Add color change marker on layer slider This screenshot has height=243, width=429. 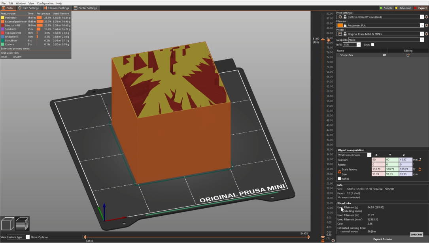pos(329,40)
